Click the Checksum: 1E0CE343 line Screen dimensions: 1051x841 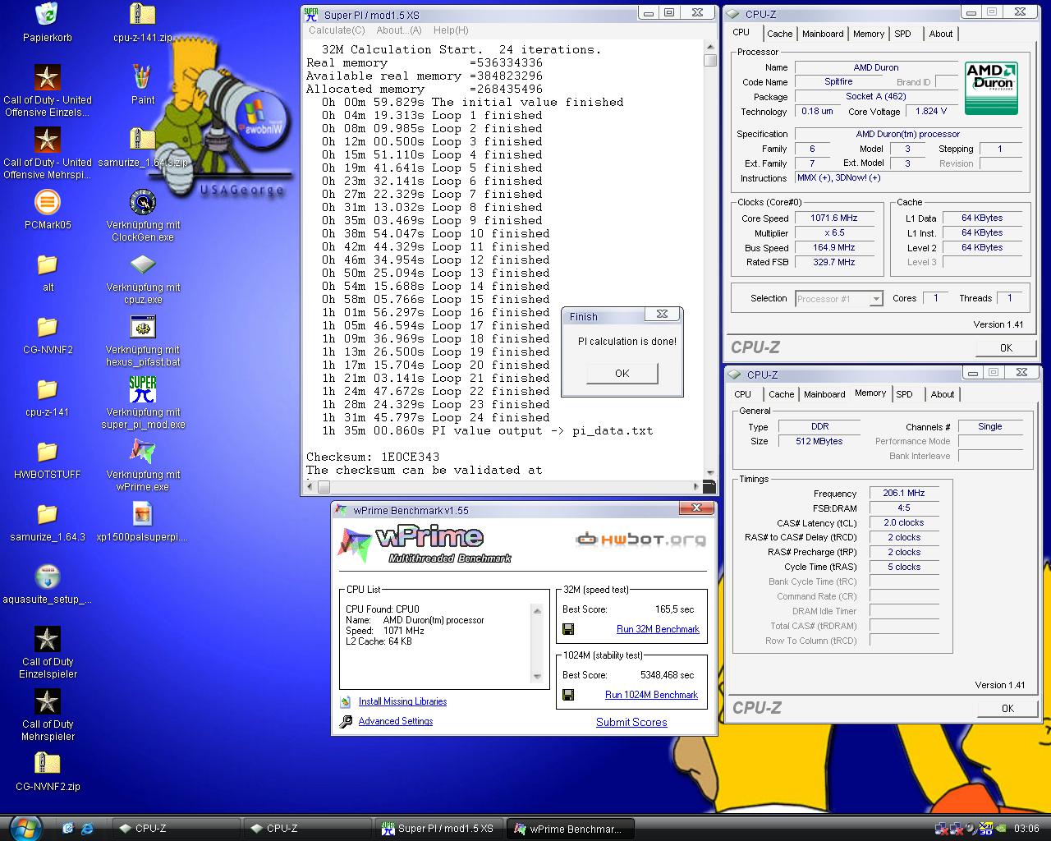click(373, 457)
